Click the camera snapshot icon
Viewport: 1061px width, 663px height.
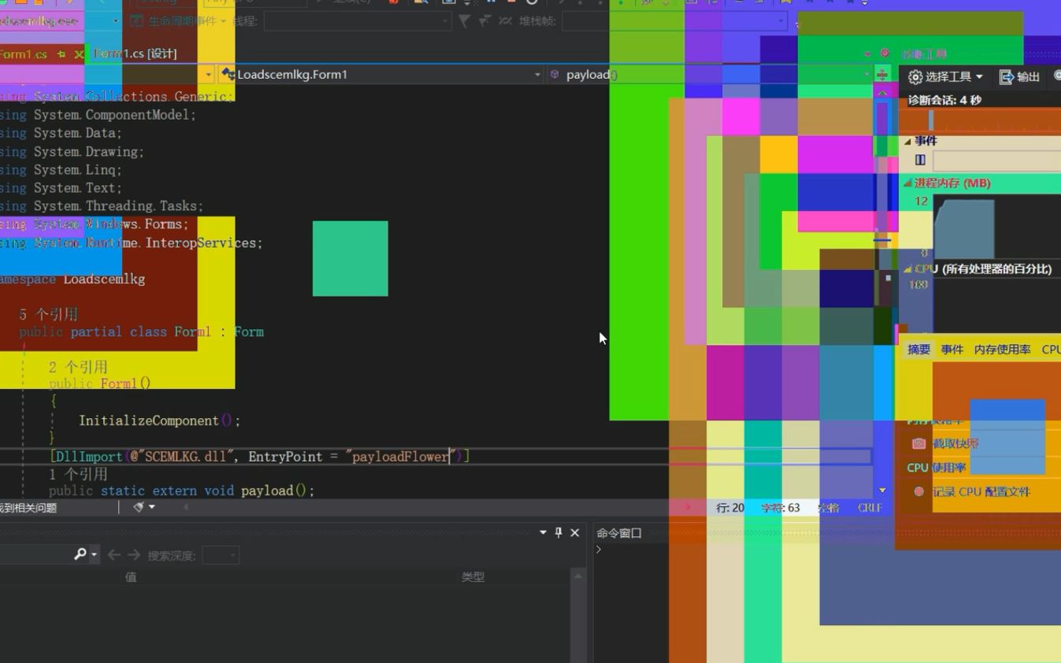918,443
